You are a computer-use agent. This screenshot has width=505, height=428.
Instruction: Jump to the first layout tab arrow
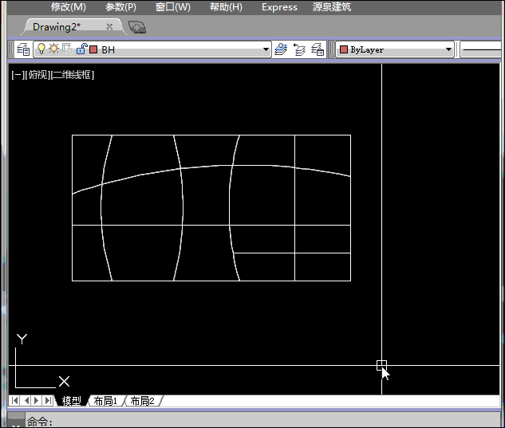(15, 401)
